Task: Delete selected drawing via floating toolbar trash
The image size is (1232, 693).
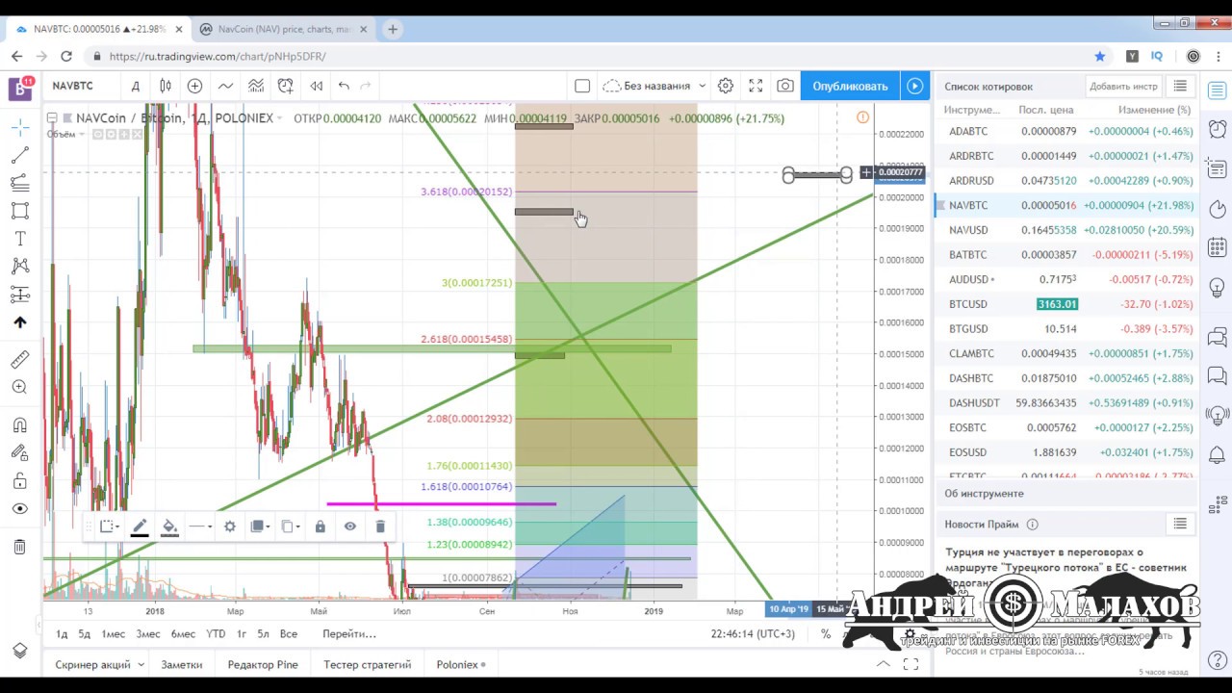Action: coord(380,526)
